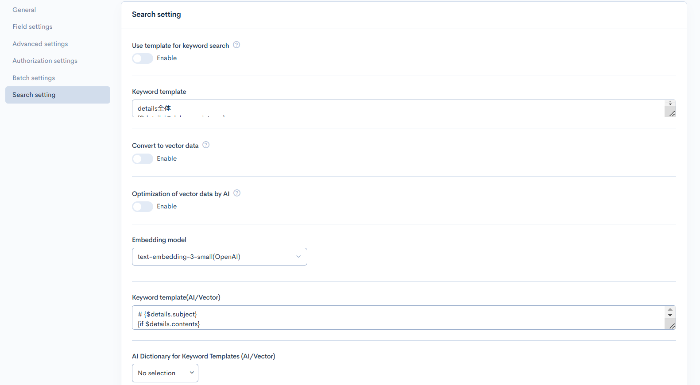Expand AI Dictionary No selection dropdown

(165, 373)
